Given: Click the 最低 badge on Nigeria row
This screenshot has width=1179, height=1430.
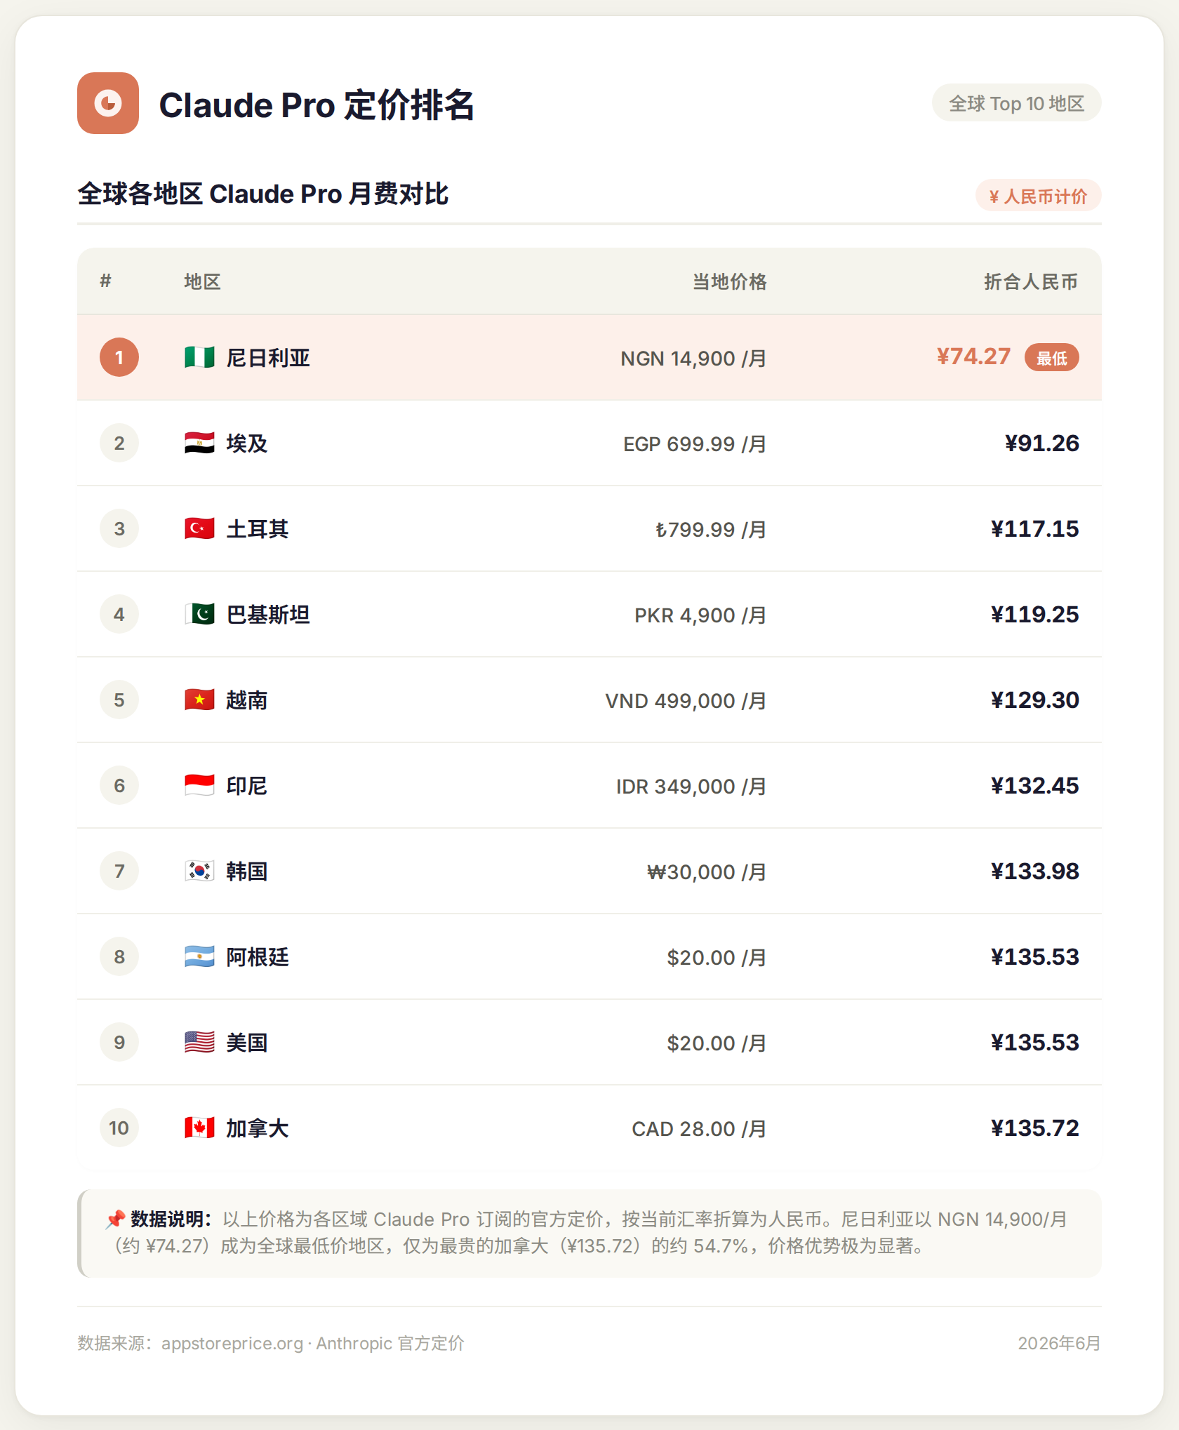Looking at the screenshot, I should 1051,358.
